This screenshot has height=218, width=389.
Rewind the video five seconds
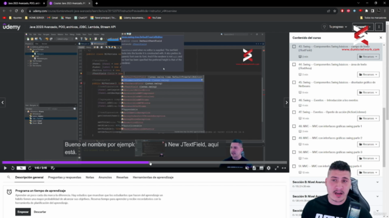pyautogui.click(x=13, y=168)
